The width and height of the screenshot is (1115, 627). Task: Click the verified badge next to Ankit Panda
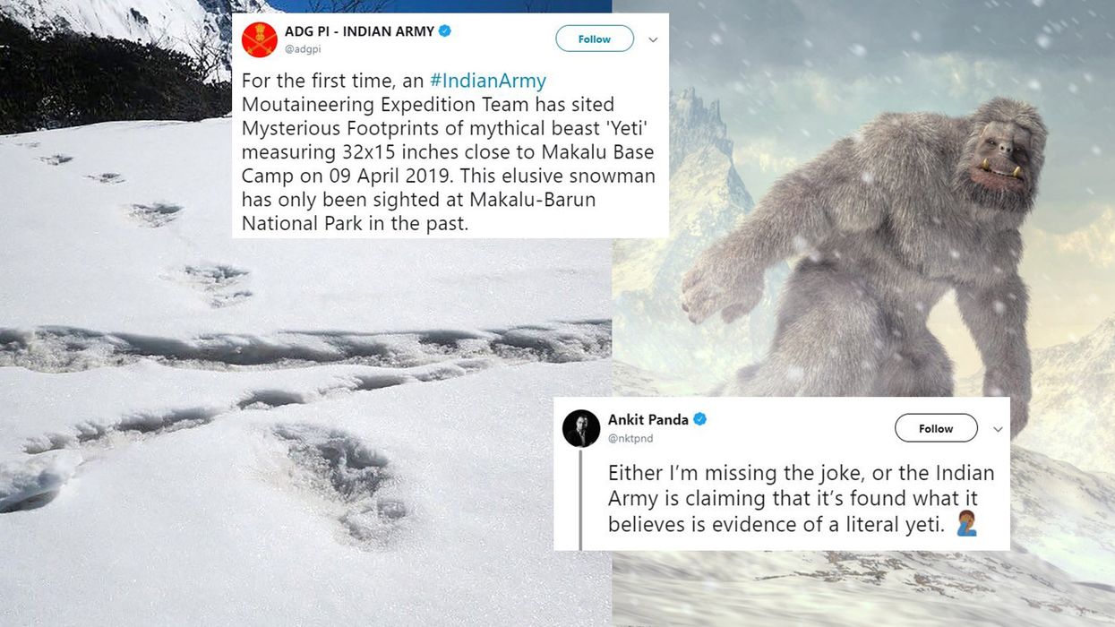point(700,419)
